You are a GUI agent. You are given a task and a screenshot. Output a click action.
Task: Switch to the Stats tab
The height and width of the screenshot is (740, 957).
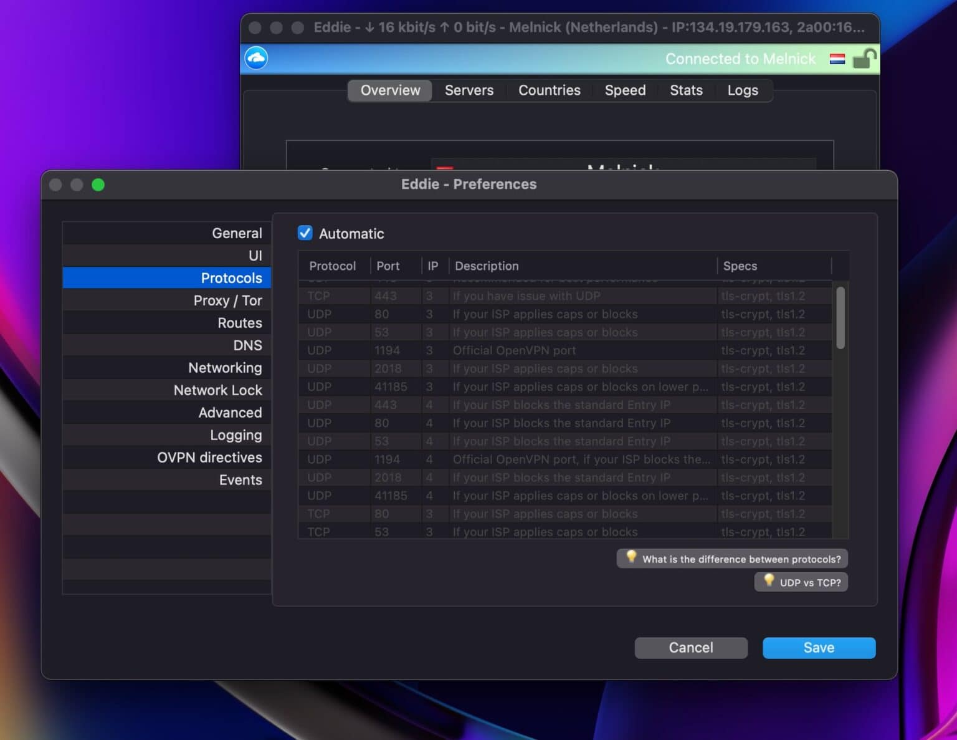coord(685,90)
